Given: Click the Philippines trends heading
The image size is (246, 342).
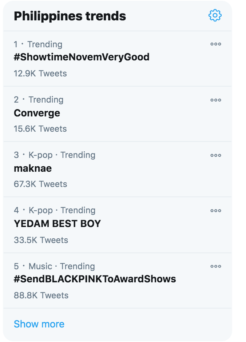Looking at the screenshot, I should coord(70,16).
